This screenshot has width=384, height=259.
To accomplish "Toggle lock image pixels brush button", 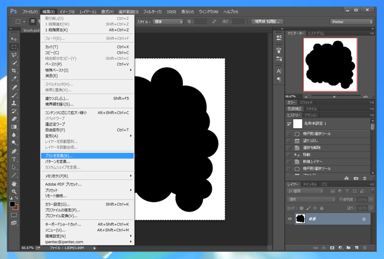I will coord(308,208).
